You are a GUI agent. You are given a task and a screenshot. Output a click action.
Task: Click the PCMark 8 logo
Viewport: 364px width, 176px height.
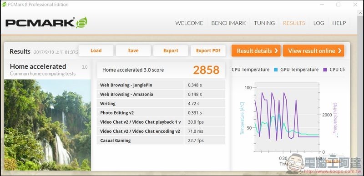pos(46,23)
